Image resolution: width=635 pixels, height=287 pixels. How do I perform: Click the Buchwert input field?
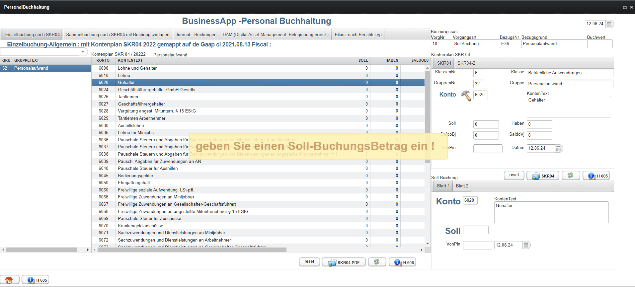[x=600, y=44]
